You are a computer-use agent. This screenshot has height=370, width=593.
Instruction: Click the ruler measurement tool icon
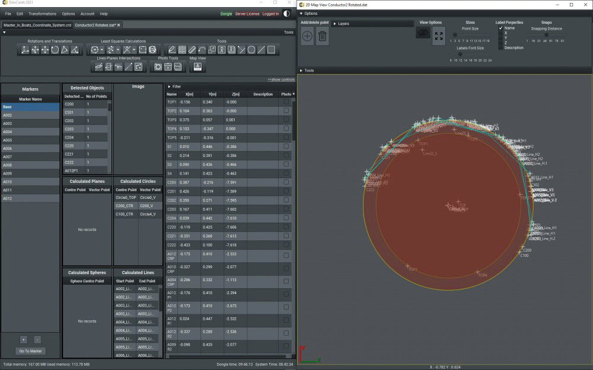tap(192, 50)
